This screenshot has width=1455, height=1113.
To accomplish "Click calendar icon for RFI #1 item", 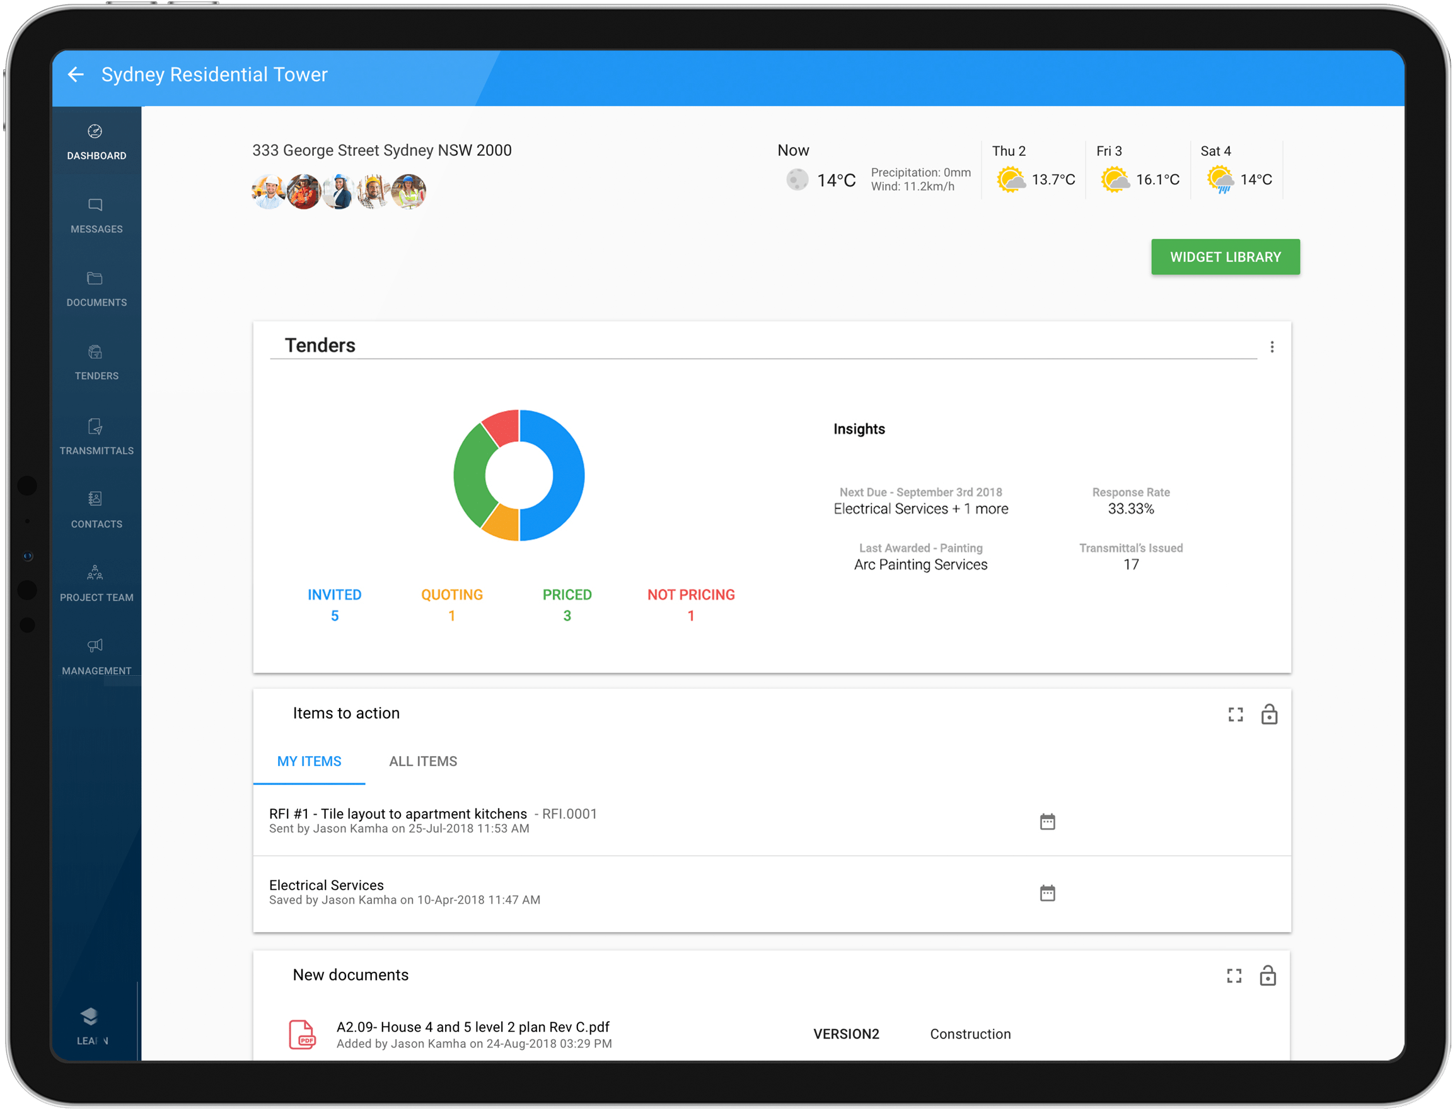I will (x=1048, y=822).
